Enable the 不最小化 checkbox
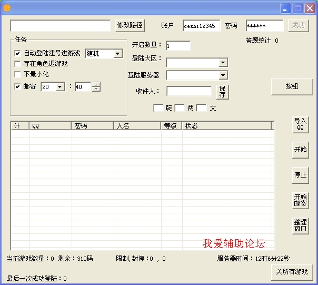This screenshot has width=318, height=285. 17,74
